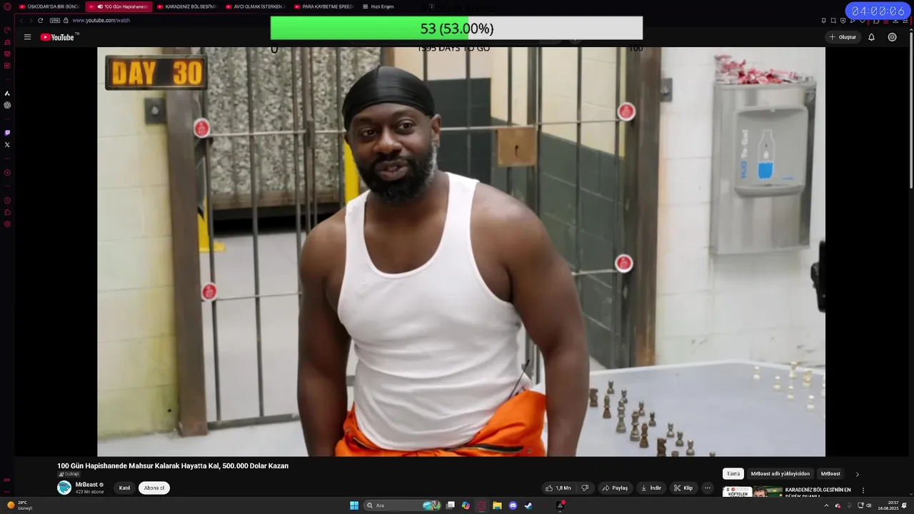Click the İndir download button
This screenshot has height=514, width=914.
[x=651, y=488]
